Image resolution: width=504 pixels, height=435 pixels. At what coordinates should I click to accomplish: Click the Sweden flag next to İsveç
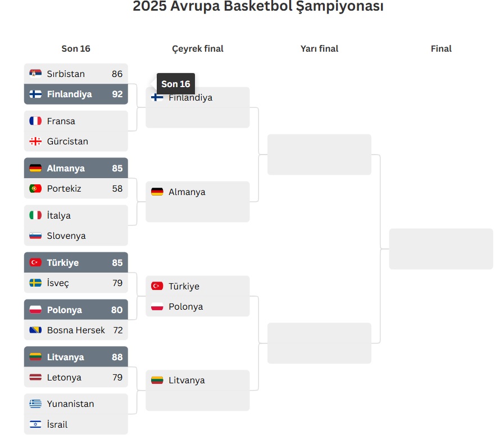[x=35, y=283]
